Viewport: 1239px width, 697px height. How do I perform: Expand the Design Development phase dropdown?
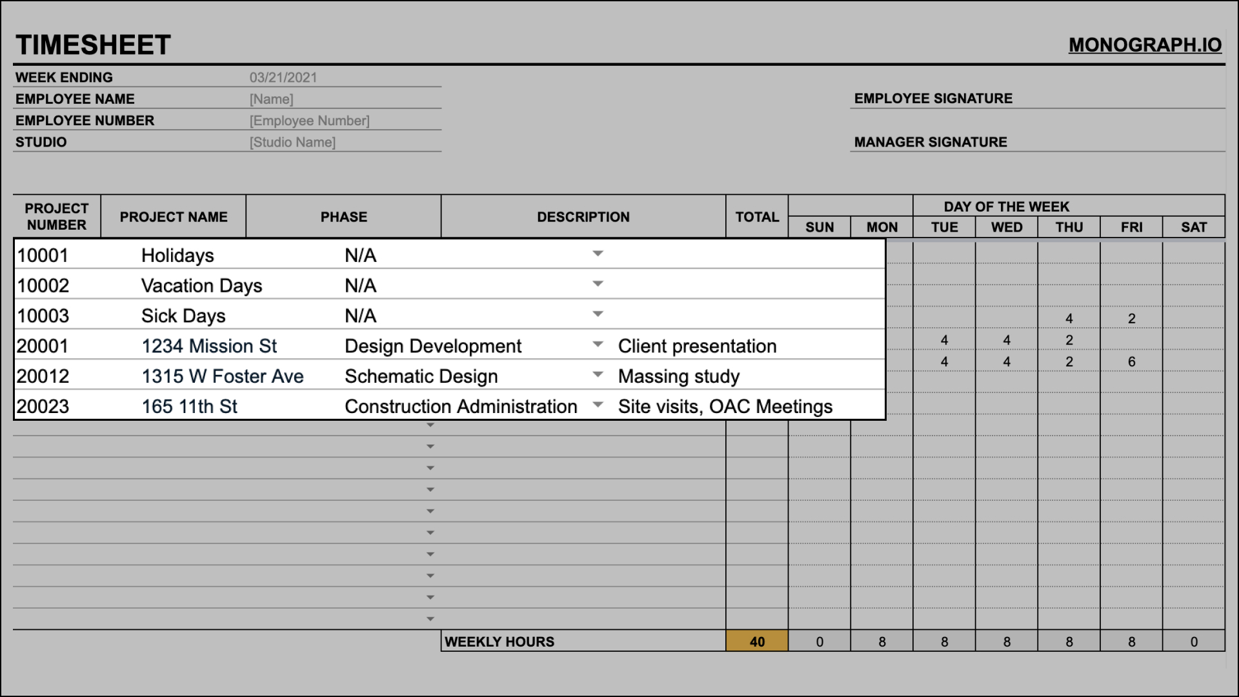click(596, 345)
